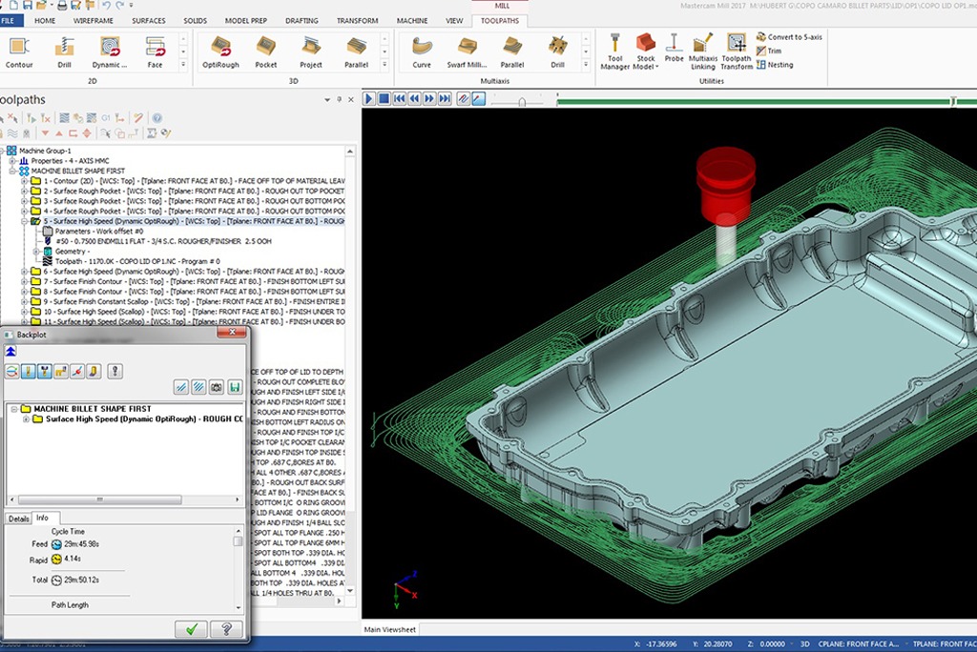
Task: Switch to the Details tab in Backplot
Action: [x=19, y=519]
